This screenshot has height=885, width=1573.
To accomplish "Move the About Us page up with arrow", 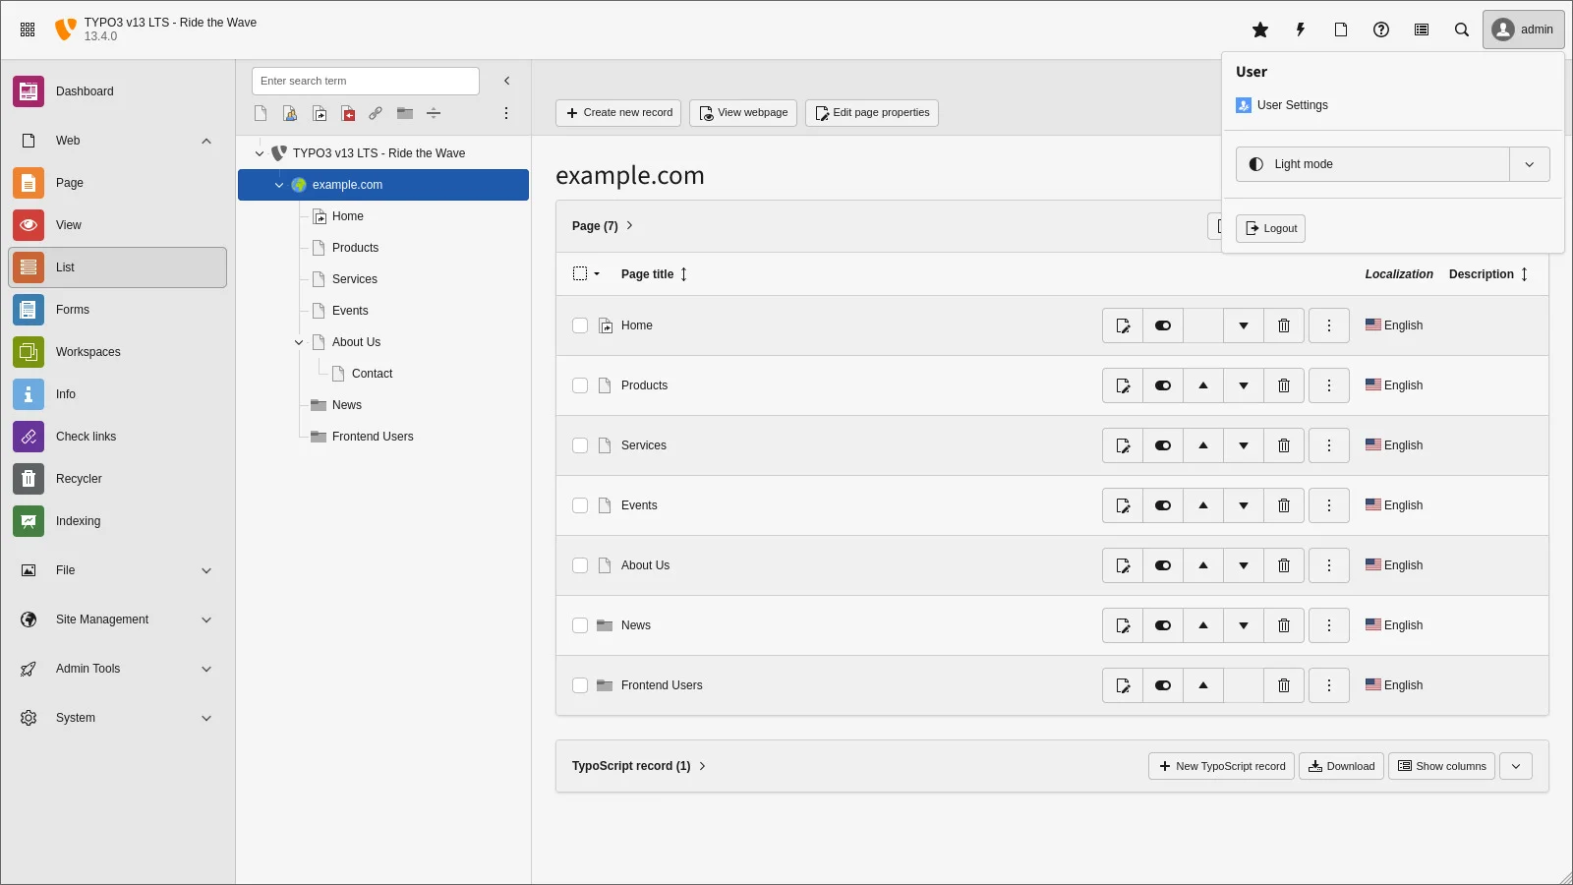I will (x=1203, y=565).
